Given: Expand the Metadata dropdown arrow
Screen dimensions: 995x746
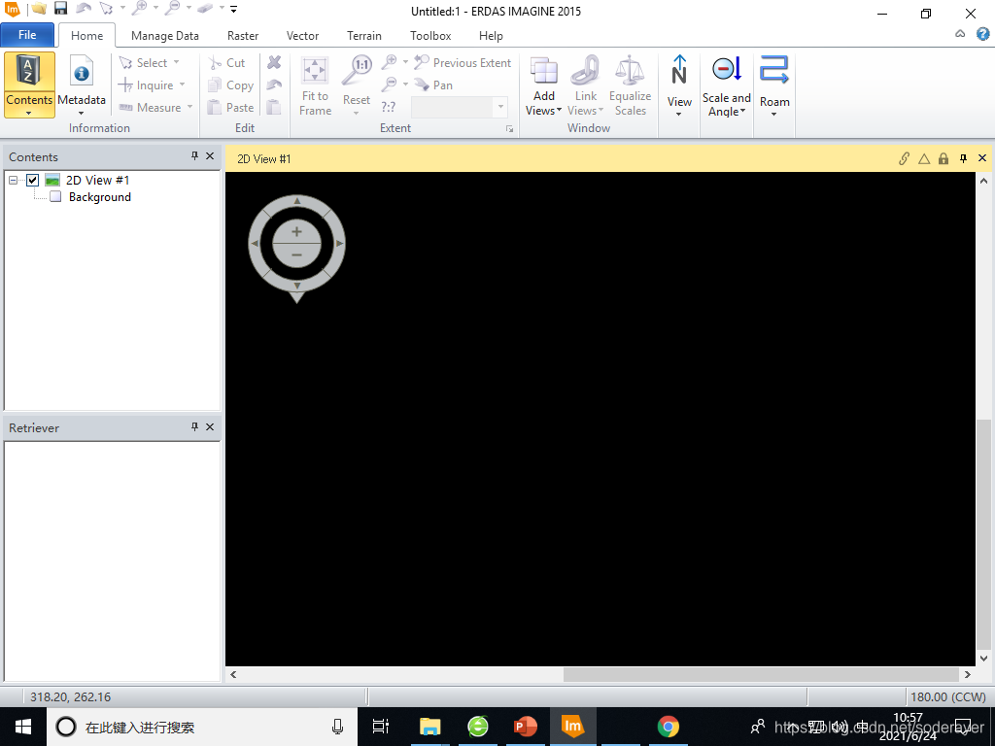Looking at the screenshot, I should coord(82,114).
